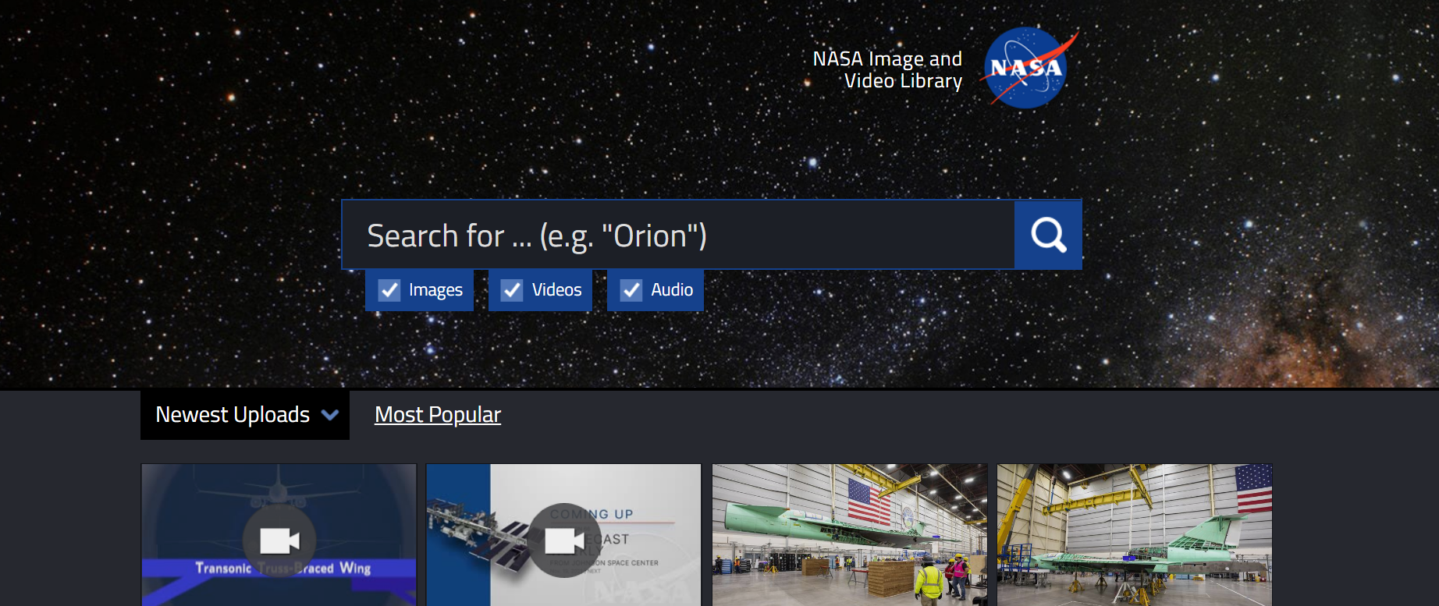Click the checkmark icon beside Audio

pyautogui.click(x=631, y=290)
